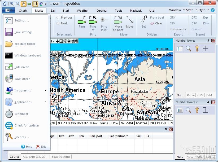Screen dimensions: 218x162
Task: Click the network computers icon in title bar
Action: (41, 4)
